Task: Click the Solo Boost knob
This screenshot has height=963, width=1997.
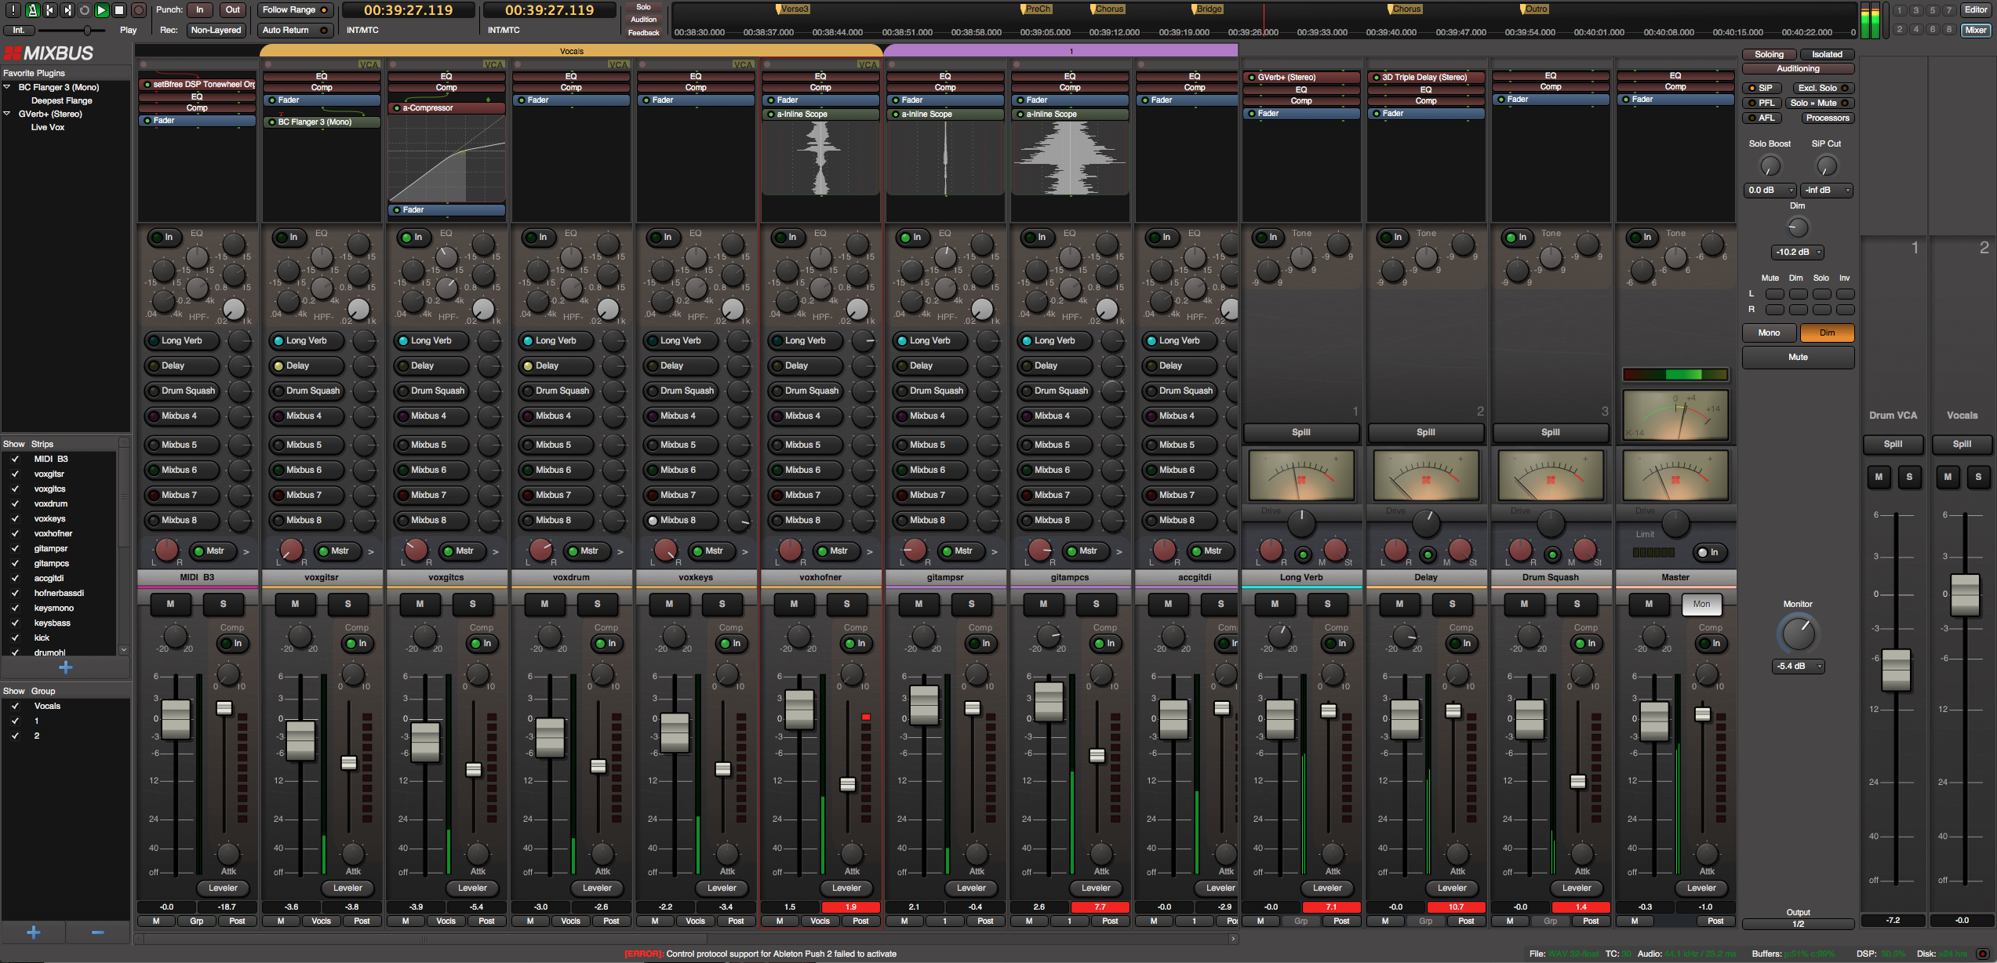Action: click(x=1770, y=166)
